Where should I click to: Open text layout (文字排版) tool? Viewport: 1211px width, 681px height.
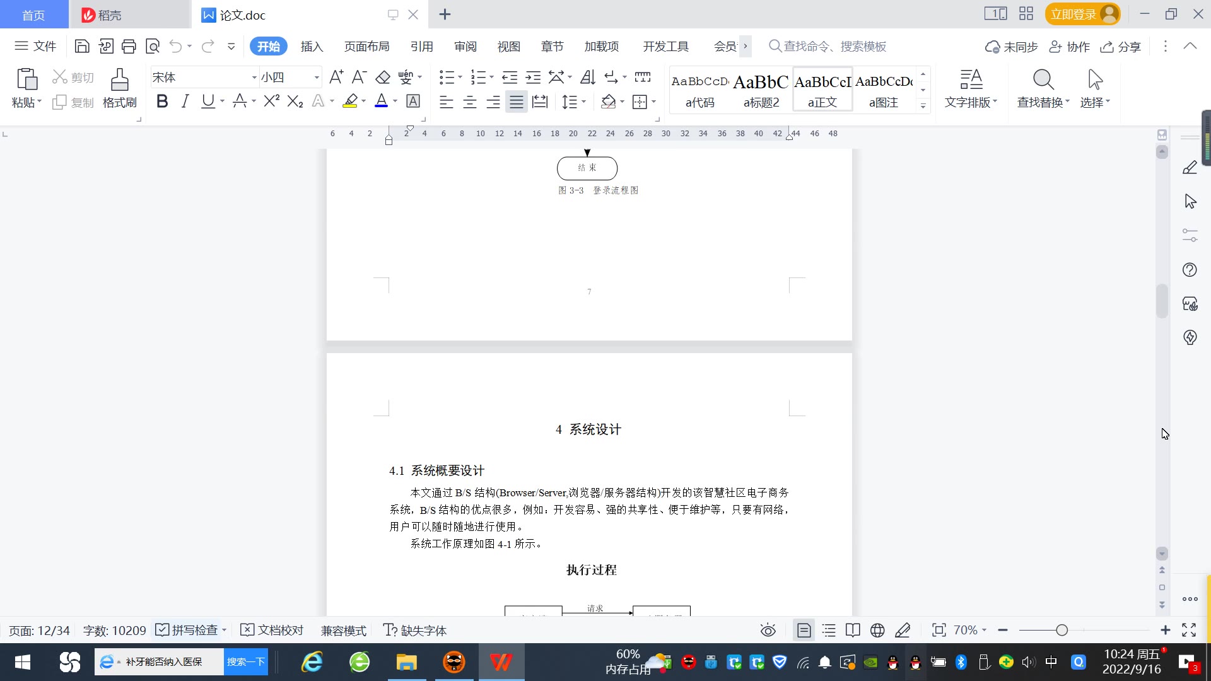tap(971, 88)
